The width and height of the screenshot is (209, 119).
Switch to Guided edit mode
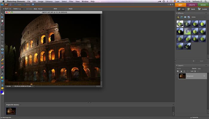[x=202, y=9]
